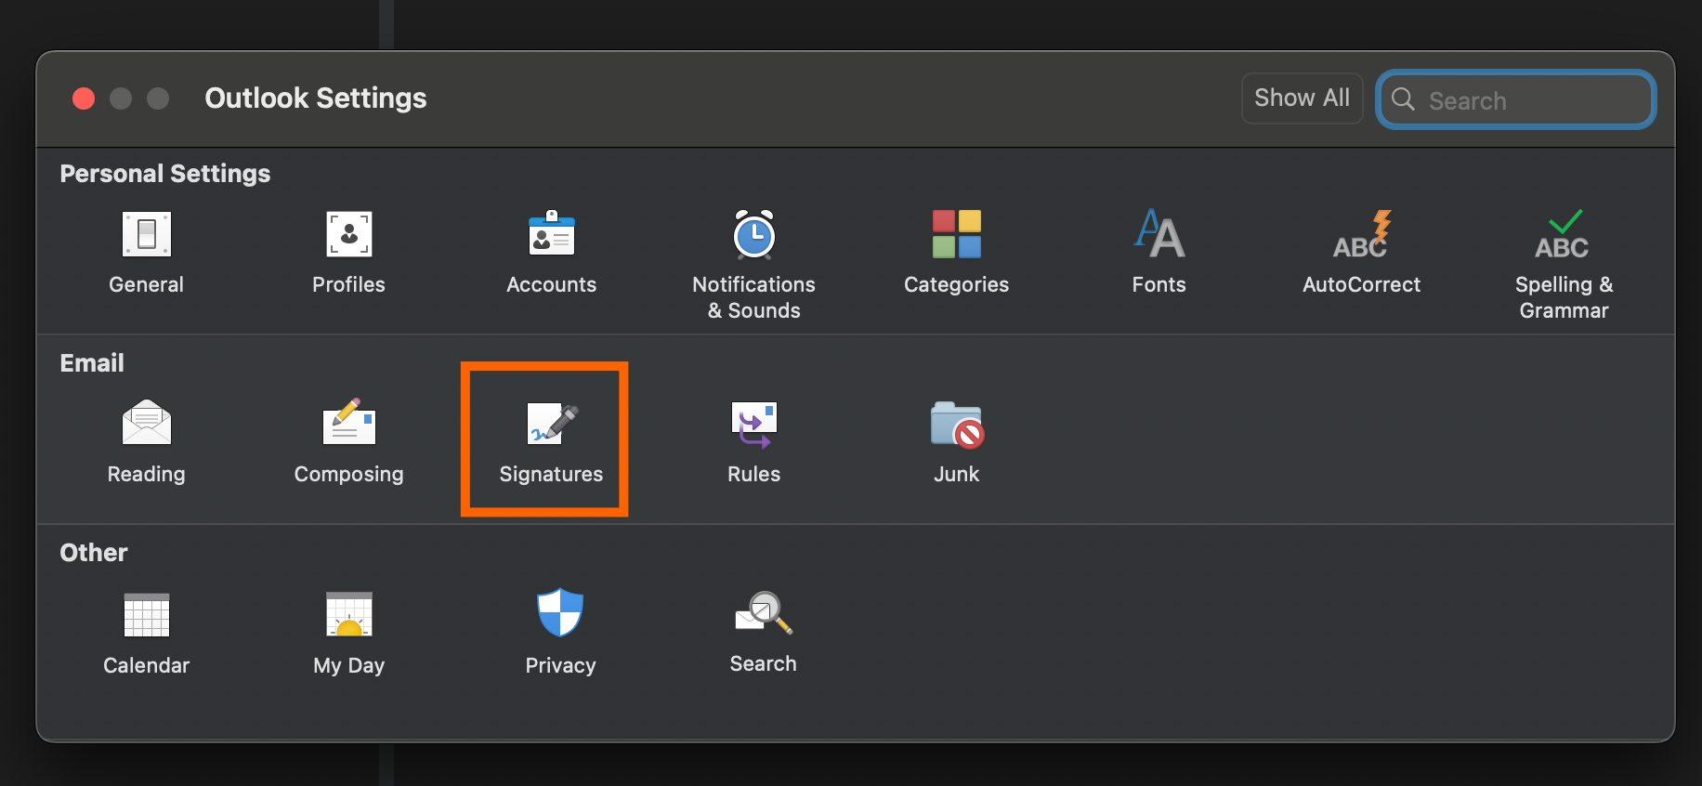The image size is (1702, 786).
Task: Open Categories colored squares icon
Action: [957, 234]
